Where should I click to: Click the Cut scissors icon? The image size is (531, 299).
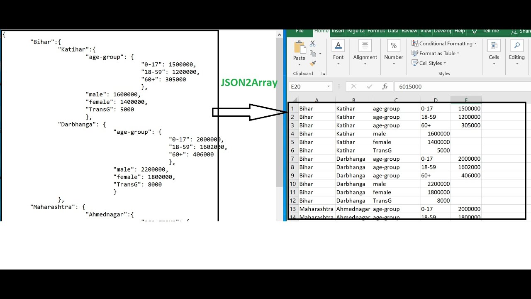(313, 44)
